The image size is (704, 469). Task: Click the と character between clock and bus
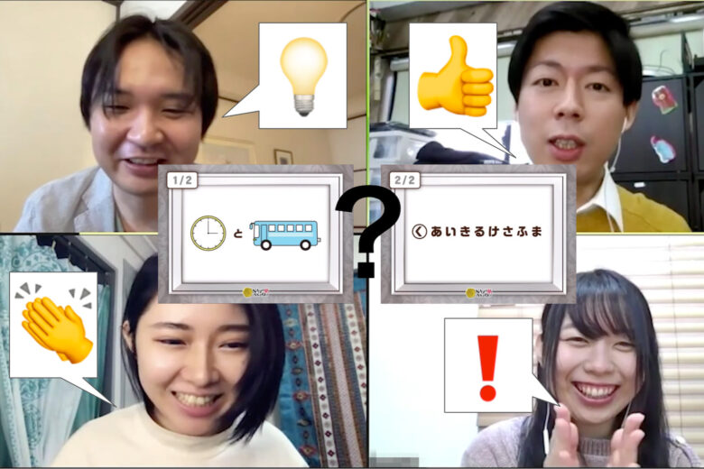coord(238,234)
